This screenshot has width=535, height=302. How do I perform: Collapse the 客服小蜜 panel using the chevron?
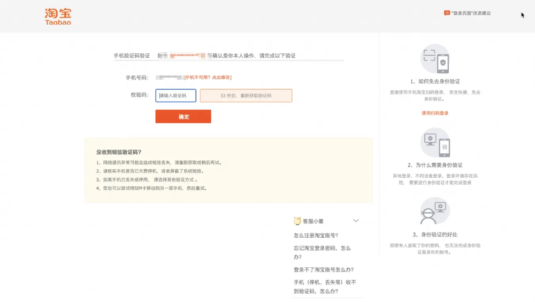[356, 221]
